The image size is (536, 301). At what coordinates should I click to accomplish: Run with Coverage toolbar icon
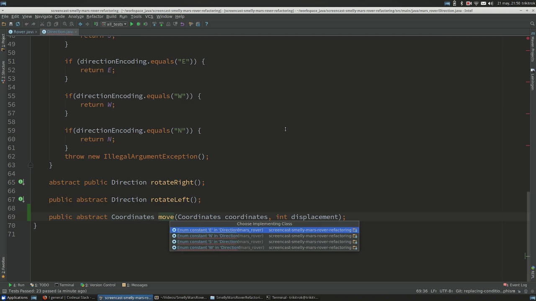point(145,24)
